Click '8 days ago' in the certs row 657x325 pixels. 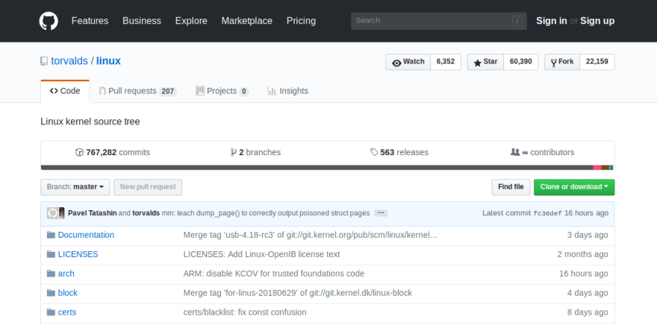[x=588, y=312]
